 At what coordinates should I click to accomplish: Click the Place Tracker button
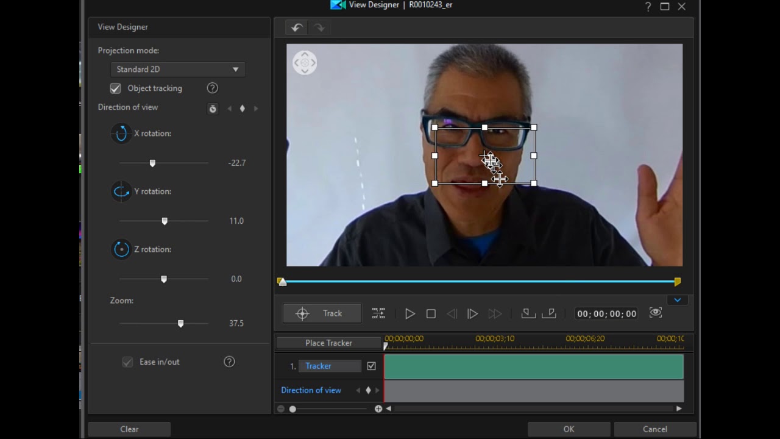[x=328, y=343]
